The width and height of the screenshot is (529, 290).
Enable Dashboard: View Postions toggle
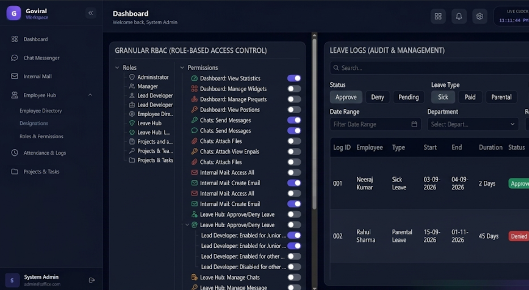(294, 110)
